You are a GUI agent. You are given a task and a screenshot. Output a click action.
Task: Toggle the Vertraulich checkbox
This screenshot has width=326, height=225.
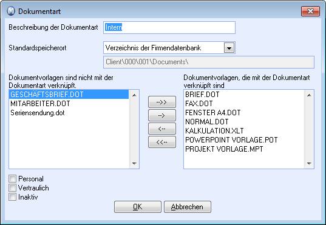click(x=13, y=187)
